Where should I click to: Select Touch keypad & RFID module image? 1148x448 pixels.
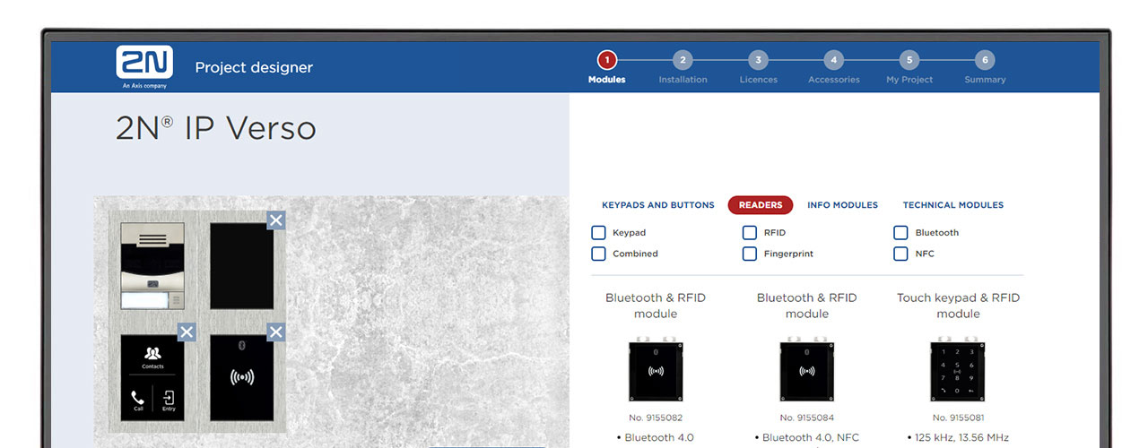click(x=958, y=370)
